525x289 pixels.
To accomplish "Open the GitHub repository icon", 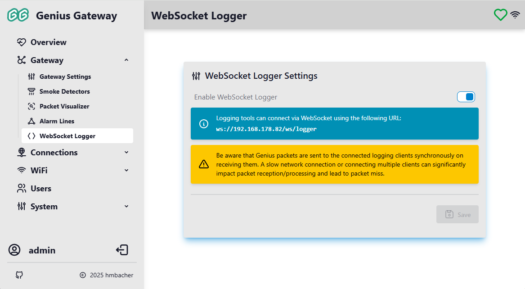I will click(x=19, y=275).
